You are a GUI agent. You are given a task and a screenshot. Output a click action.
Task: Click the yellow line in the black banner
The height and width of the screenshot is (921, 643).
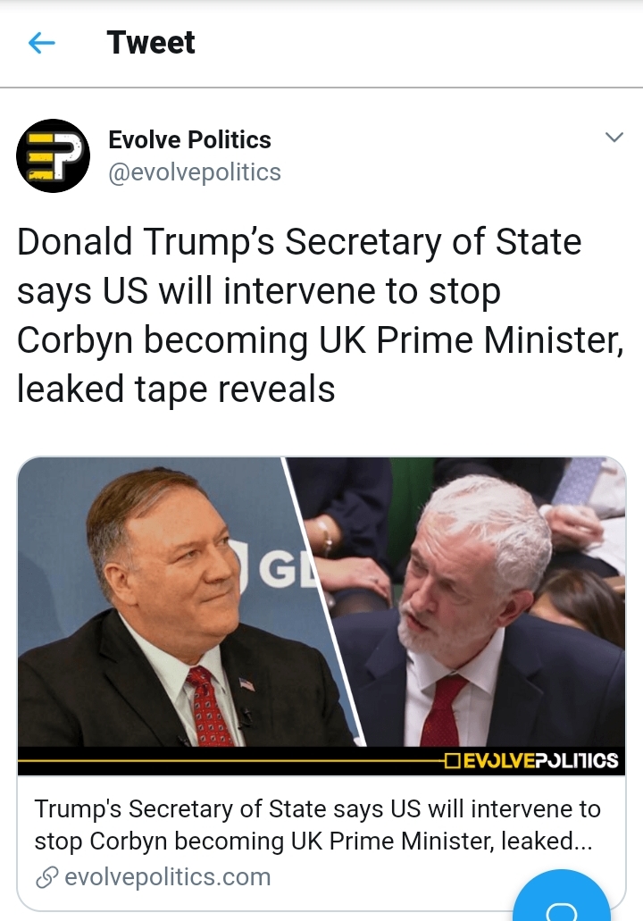pyautogui.click(x=232, y=759)
